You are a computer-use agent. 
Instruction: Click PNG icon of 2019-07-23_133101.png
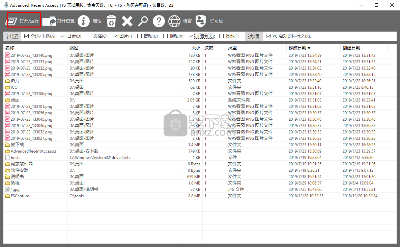(x=7, y=106)
